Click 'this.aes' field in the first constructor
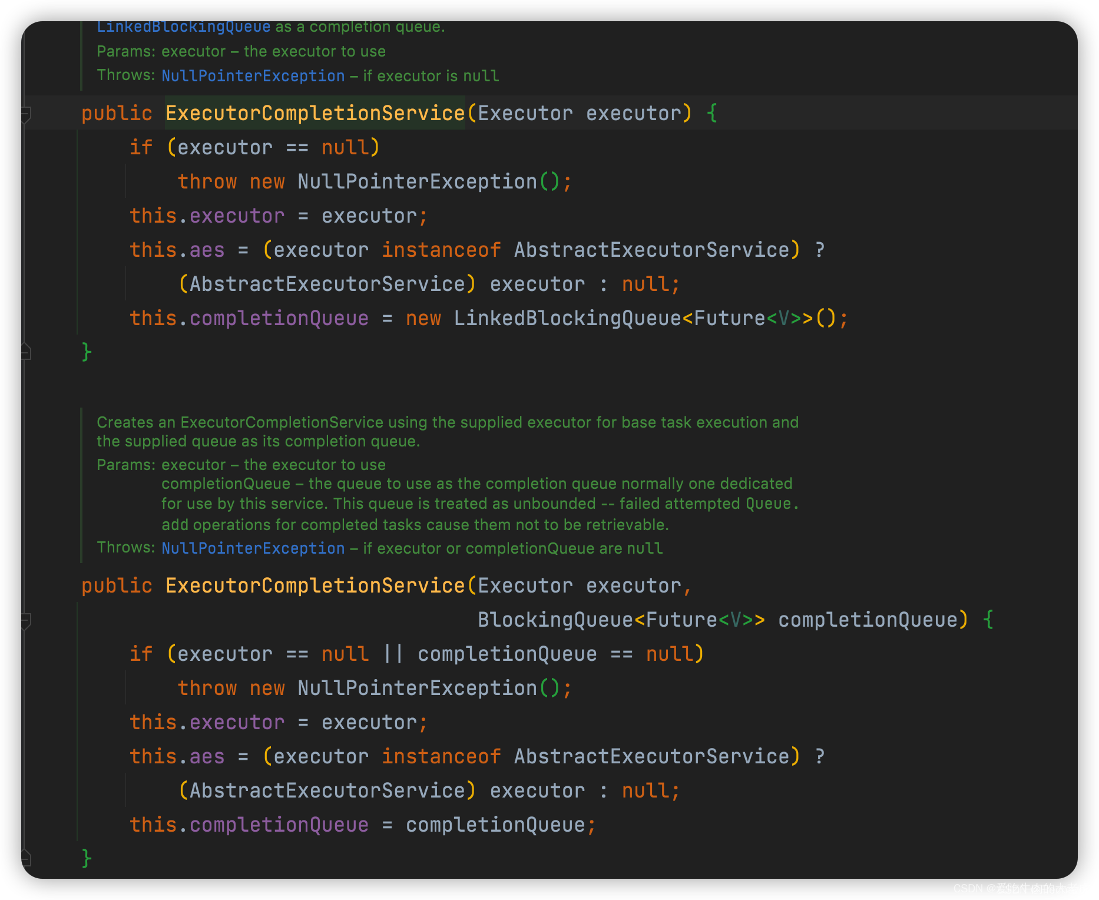 coord(177,250)
